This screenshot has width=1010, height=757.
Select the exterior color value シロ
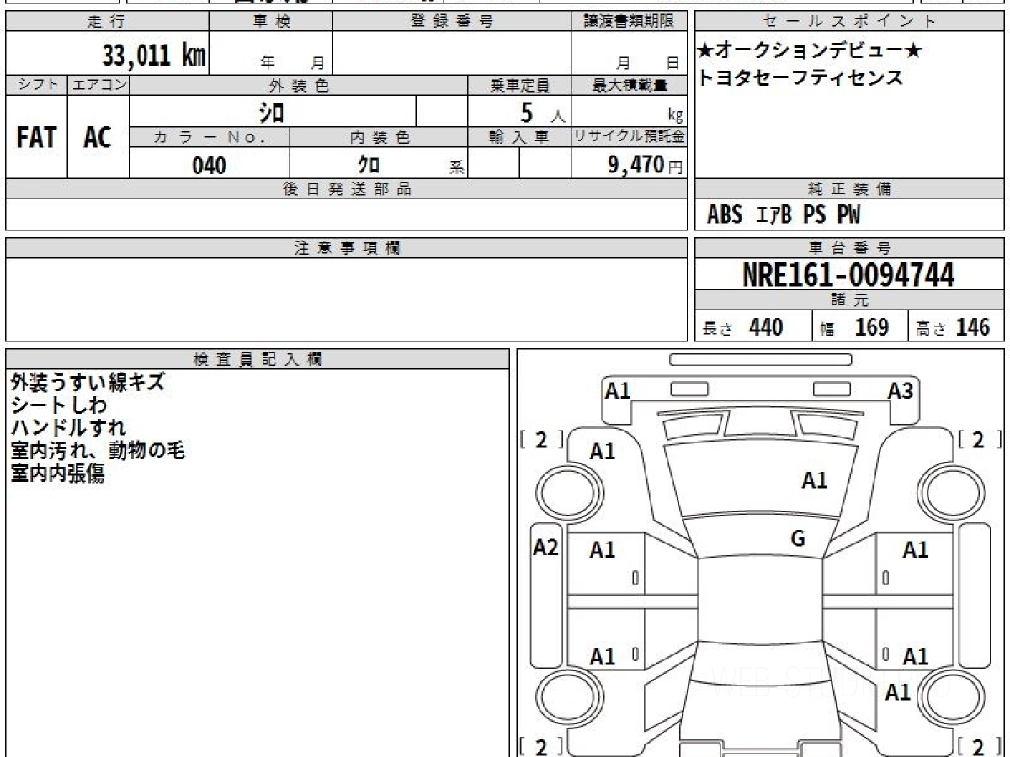point(272,111)
